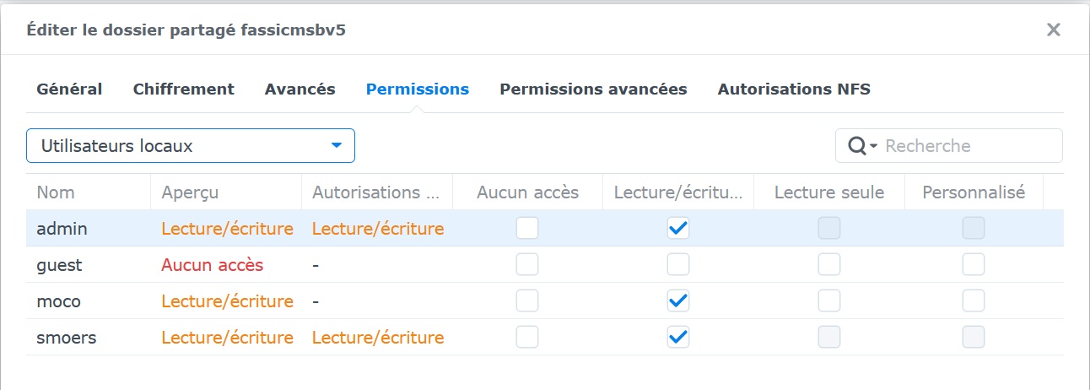Open the Chiffrement tab
The image size is (1090, 390).
(x=183, y=89)
